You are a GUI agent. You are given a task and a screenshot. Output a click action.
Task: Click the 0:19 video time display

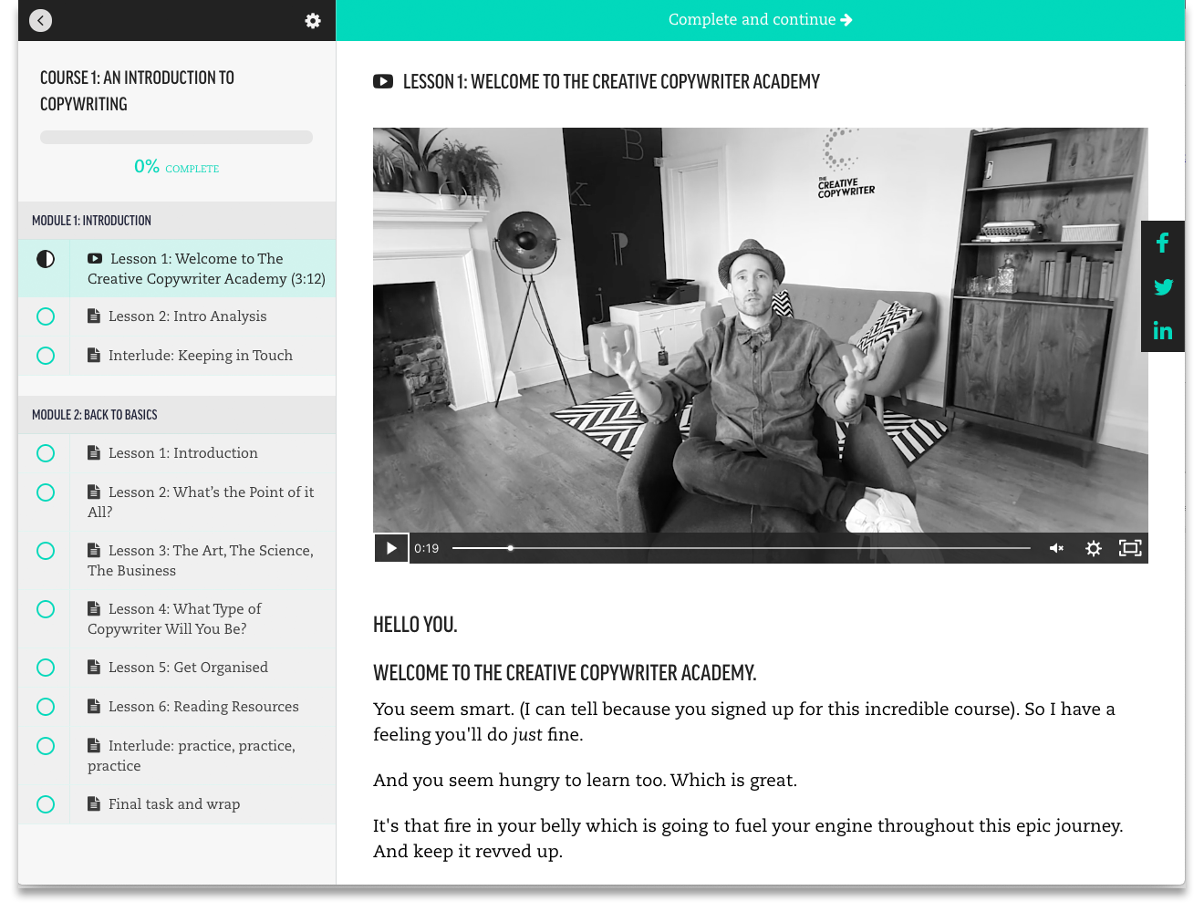tap(426, 548)
